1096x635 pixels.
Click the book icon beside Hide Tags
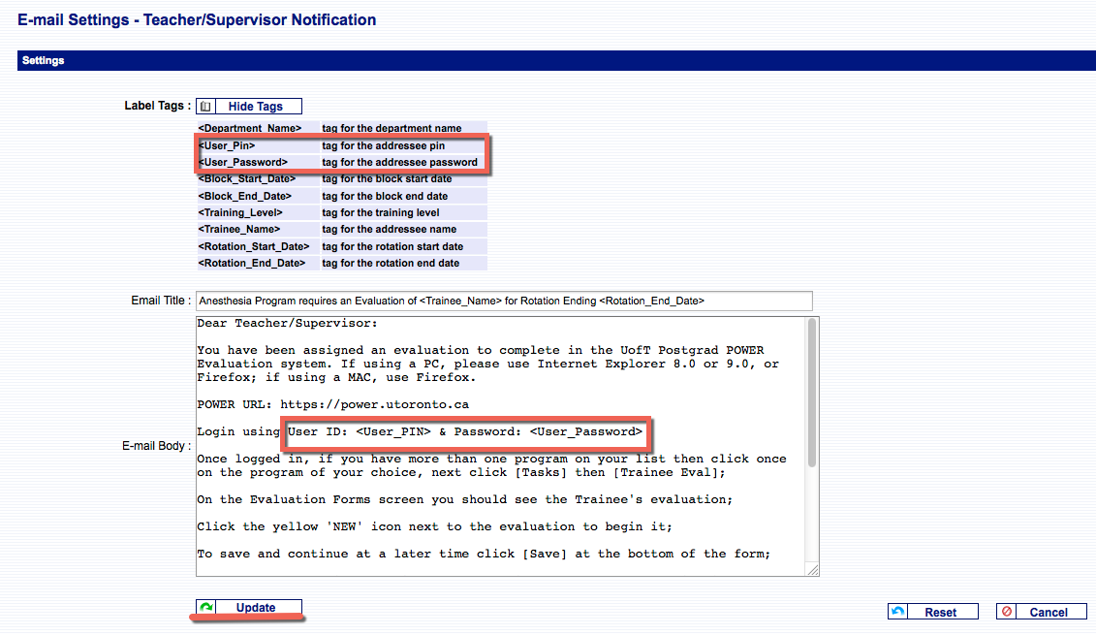pos(205,107)
